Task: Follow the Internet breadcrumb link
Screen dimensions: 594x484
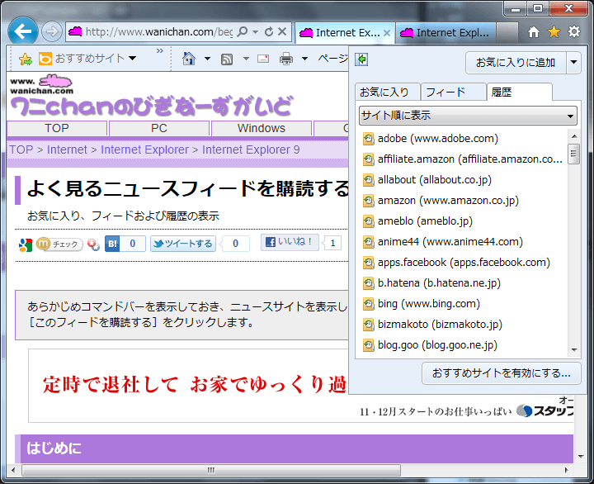Action: point(67,149)
